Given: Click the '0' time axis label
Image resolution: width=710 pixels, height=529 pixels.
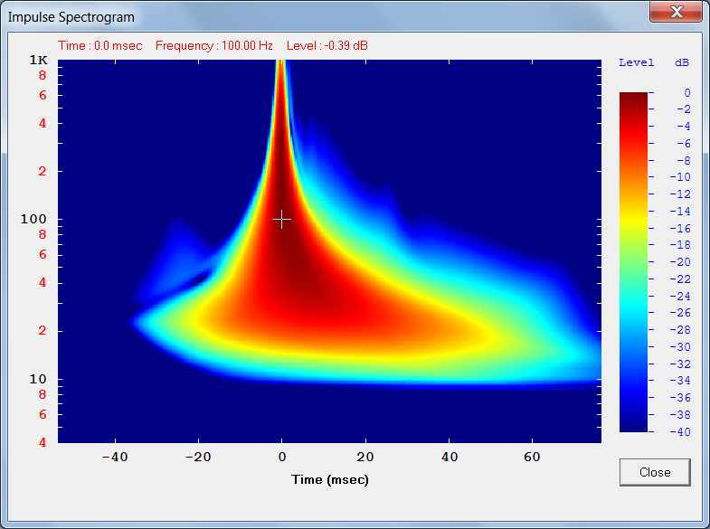Looking at the screenshot, I should 282,457.
